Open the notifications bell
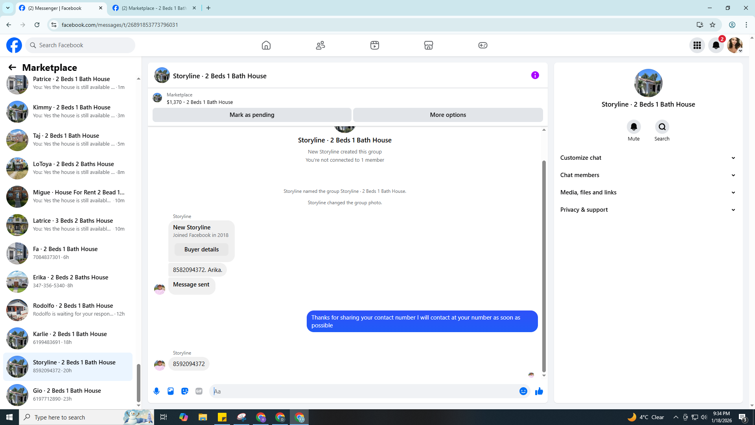Screen dimensions: 755x425 point(716,45)
